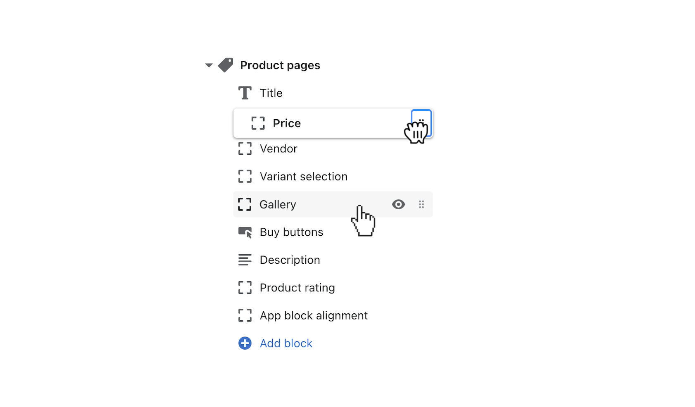Click the Buy buttons block label
The width and height of the screenshot is (695, 407).
291,232
